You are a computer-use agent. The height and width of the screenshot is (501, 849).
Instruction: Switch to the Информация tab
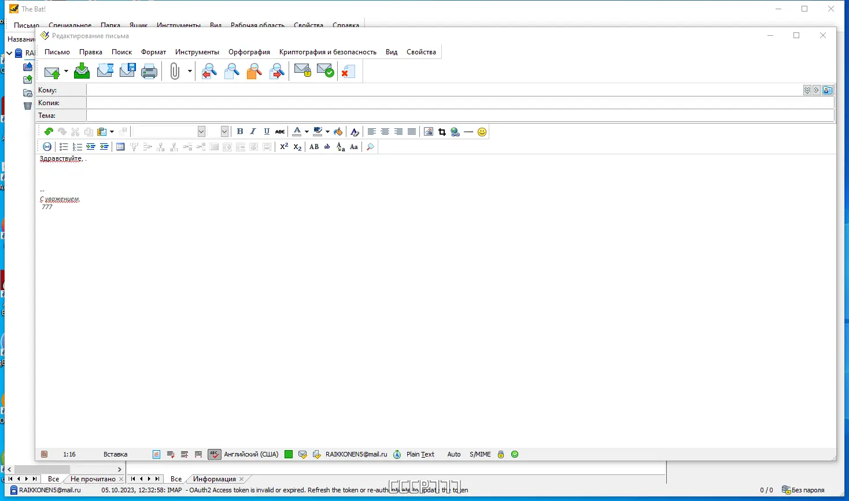tap(215, 479)
